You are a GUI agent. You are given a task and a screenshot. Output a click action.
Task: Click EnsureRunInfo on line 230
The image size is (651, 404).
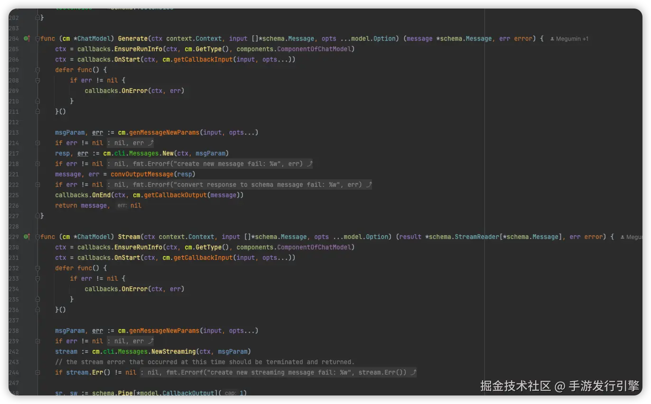(x=138, y=247)
